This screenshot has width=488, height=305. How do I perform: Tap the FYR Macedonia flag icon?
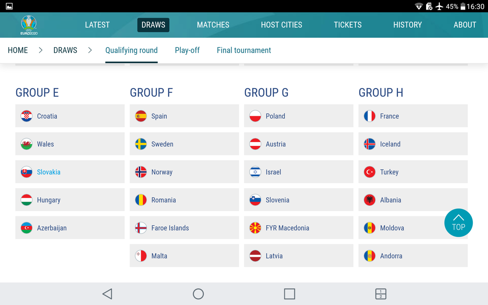pos(255,228)
